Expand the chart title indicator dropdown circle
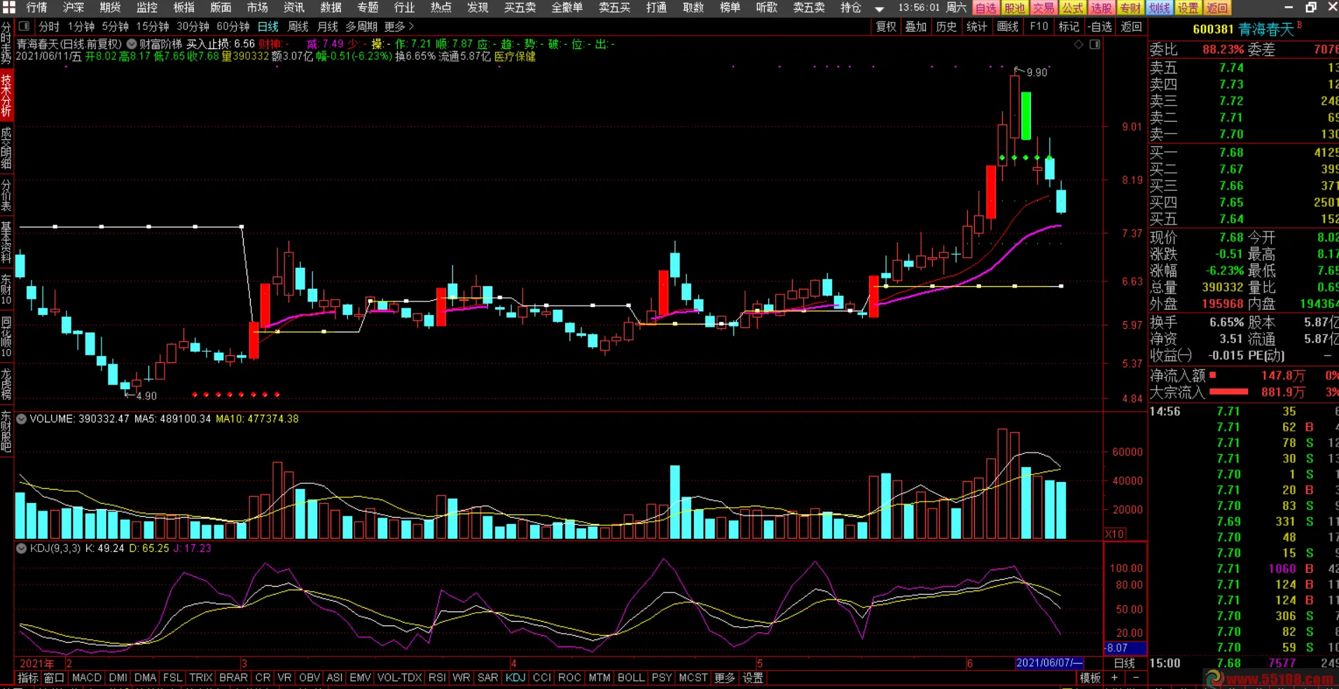This screenshot has height=689, width=1339. (x=131, y=44)
